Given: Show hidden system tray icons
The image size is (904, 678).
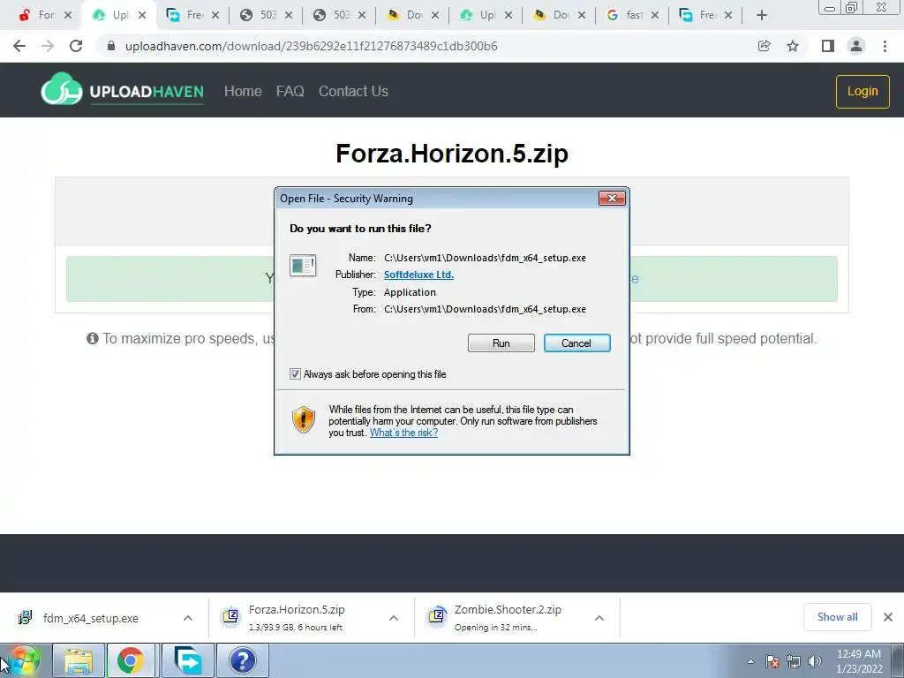Looking at the screenshot, I should click(750, 661).
